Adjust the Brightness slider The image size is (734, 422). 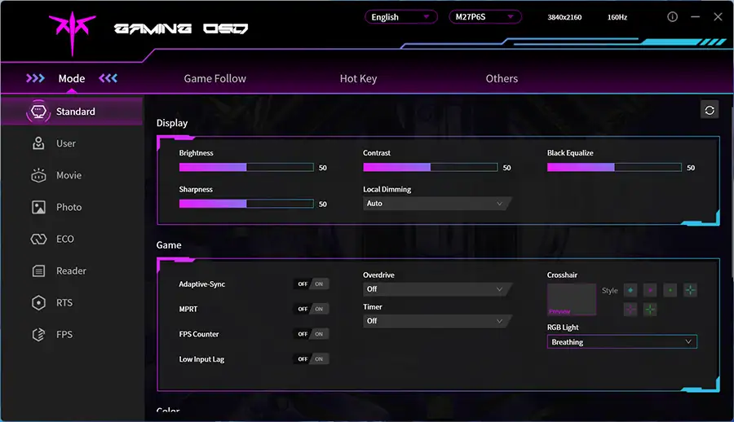tap(246, 168)
